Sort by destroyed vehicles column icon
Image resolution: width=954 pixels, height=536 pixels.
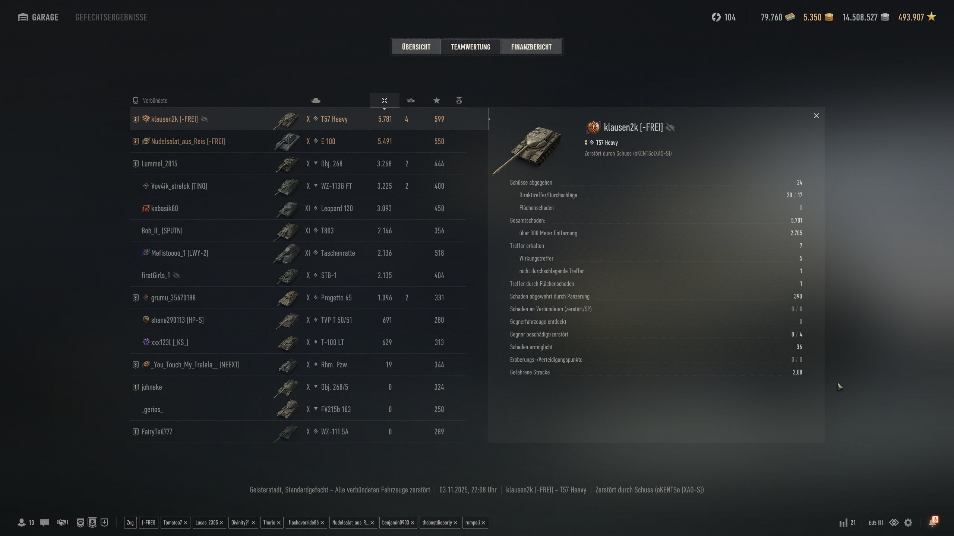pyautogui.click(x=410, y=100)
